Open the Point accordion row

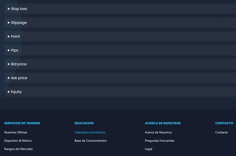pyautogui.click(x=120, y=36)
